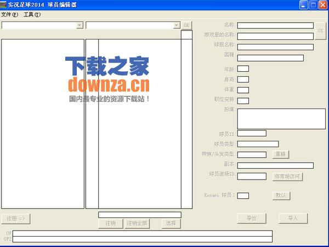Click the 名称 input field
This screenshot has height=247, width=329.
[x=275, y=25]
